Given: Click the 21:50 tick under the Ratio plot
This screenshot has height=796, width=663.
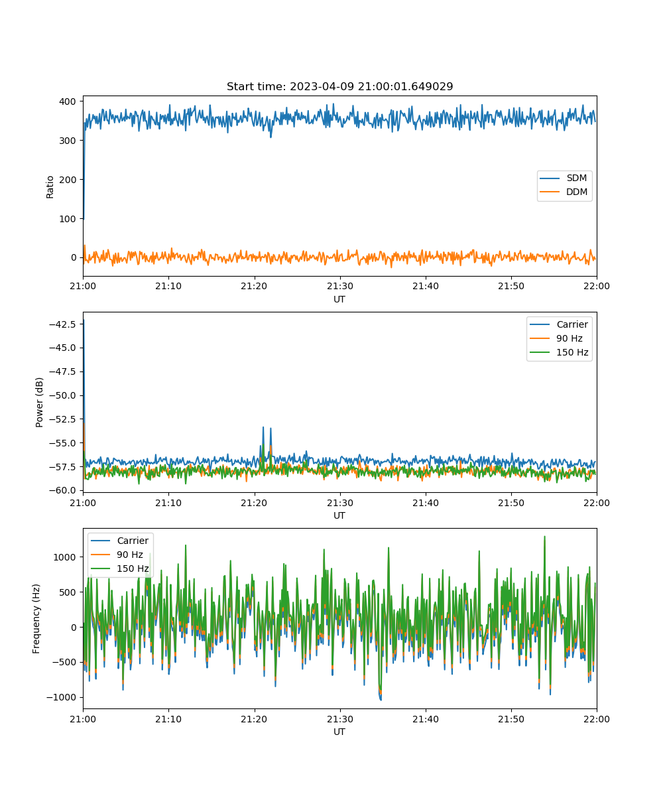Looking at the screenshot, I should [x=511, y=286].
